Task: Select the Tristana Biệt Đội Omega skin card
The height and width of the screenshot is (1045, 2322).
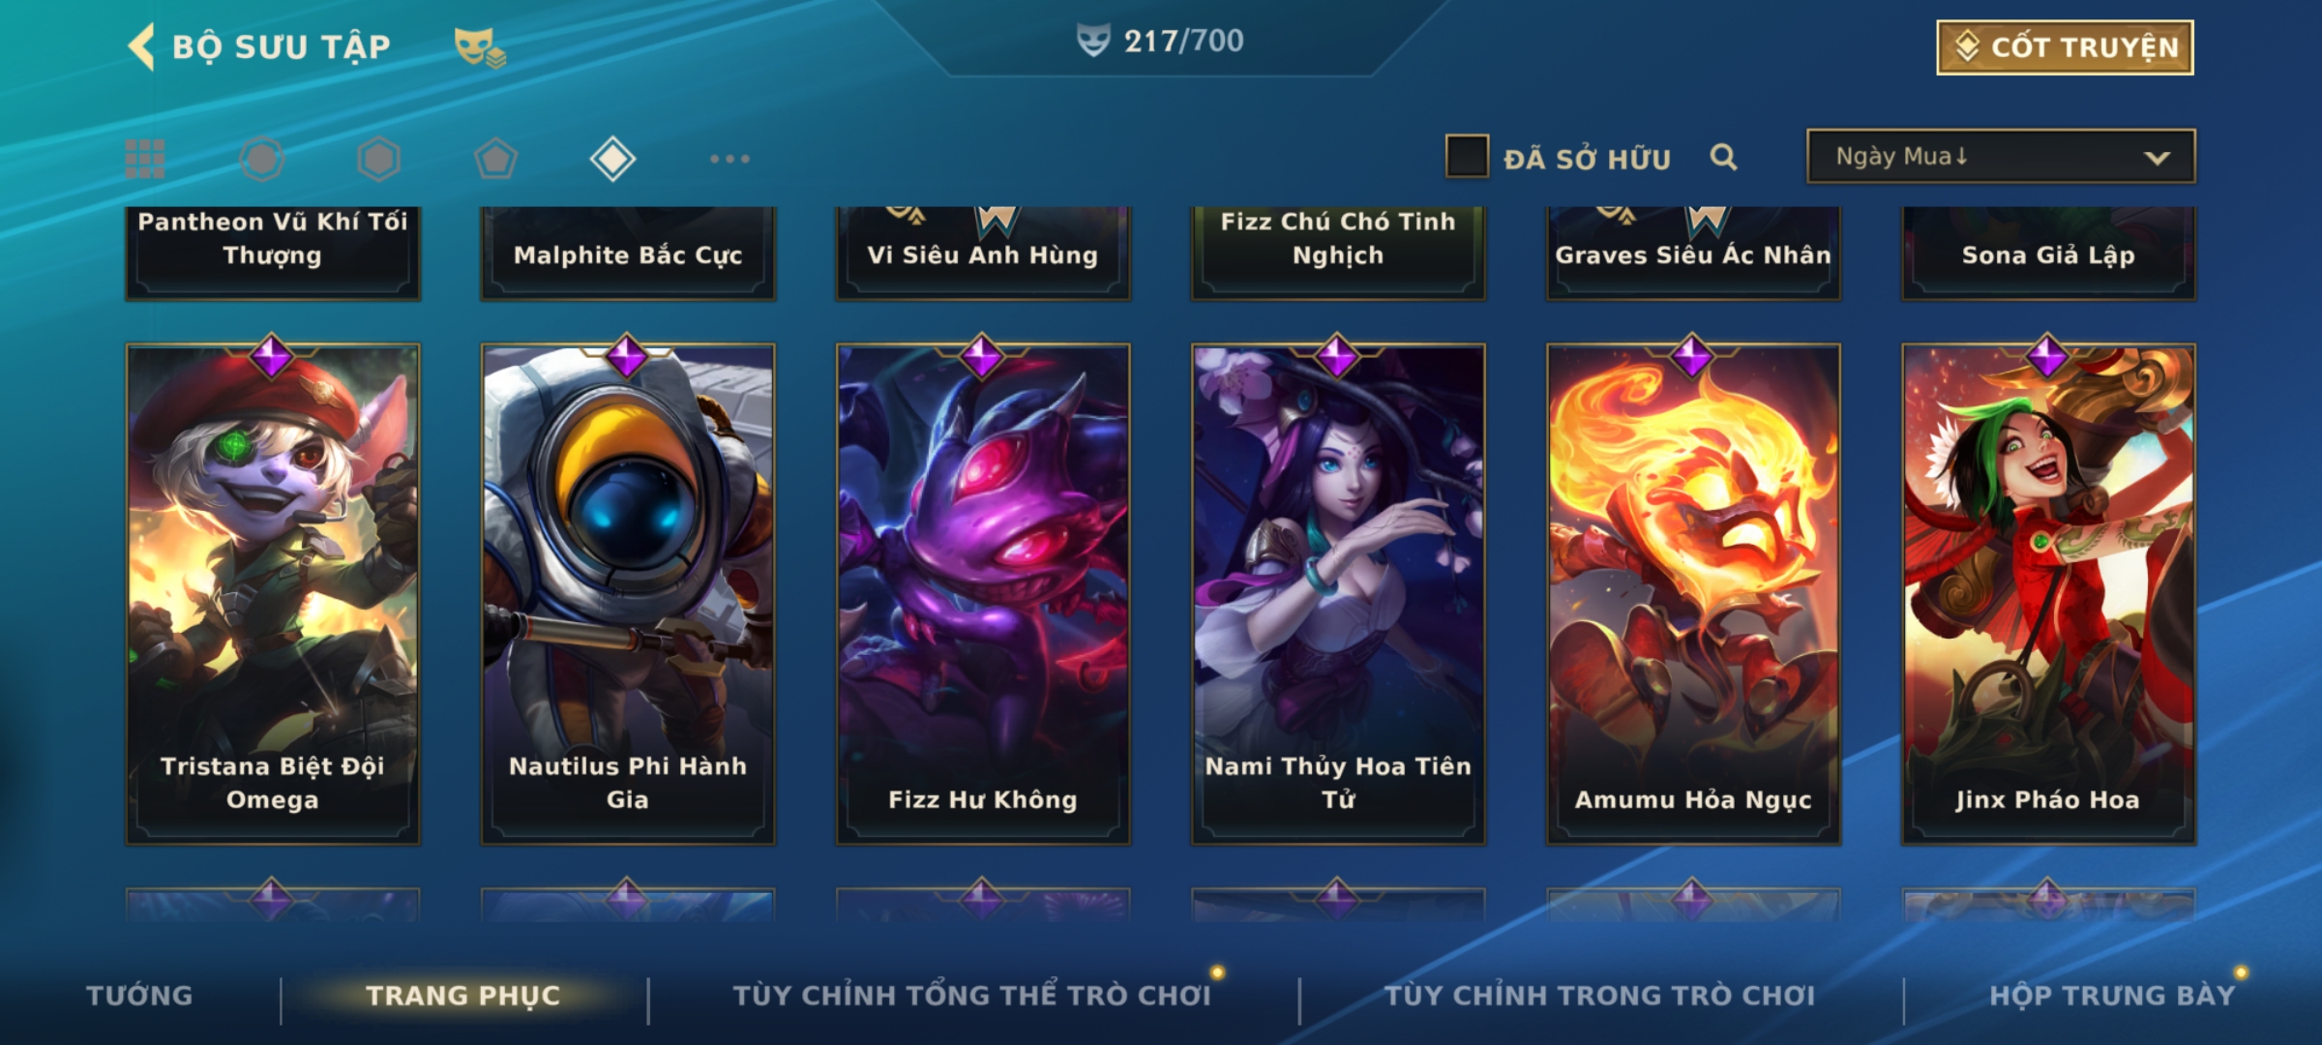Action: pos(272,594)
